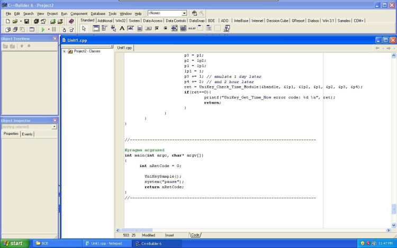Open the Tools menu
This screenshot has width=397, height=248.
112,14
